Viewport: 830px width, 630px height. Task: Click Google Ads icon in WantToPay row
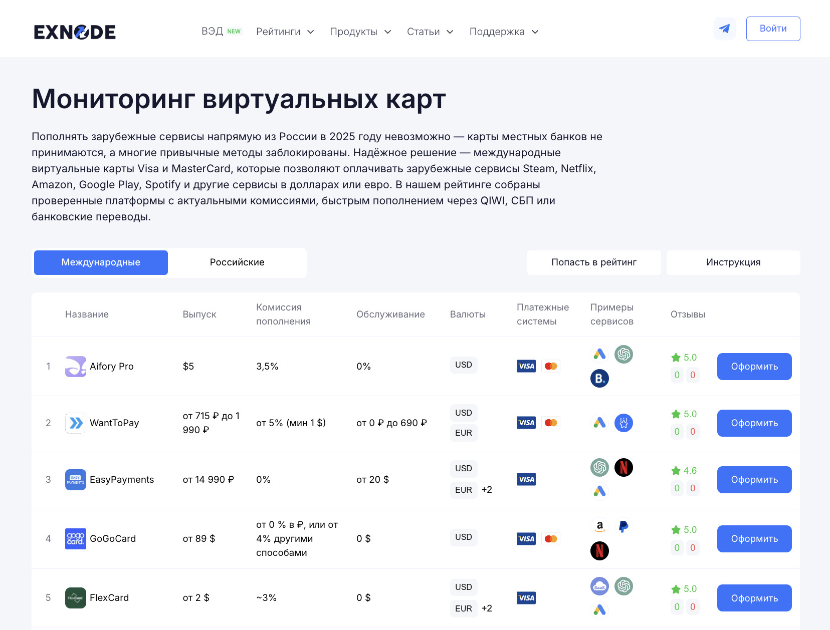tap(599, 423)
